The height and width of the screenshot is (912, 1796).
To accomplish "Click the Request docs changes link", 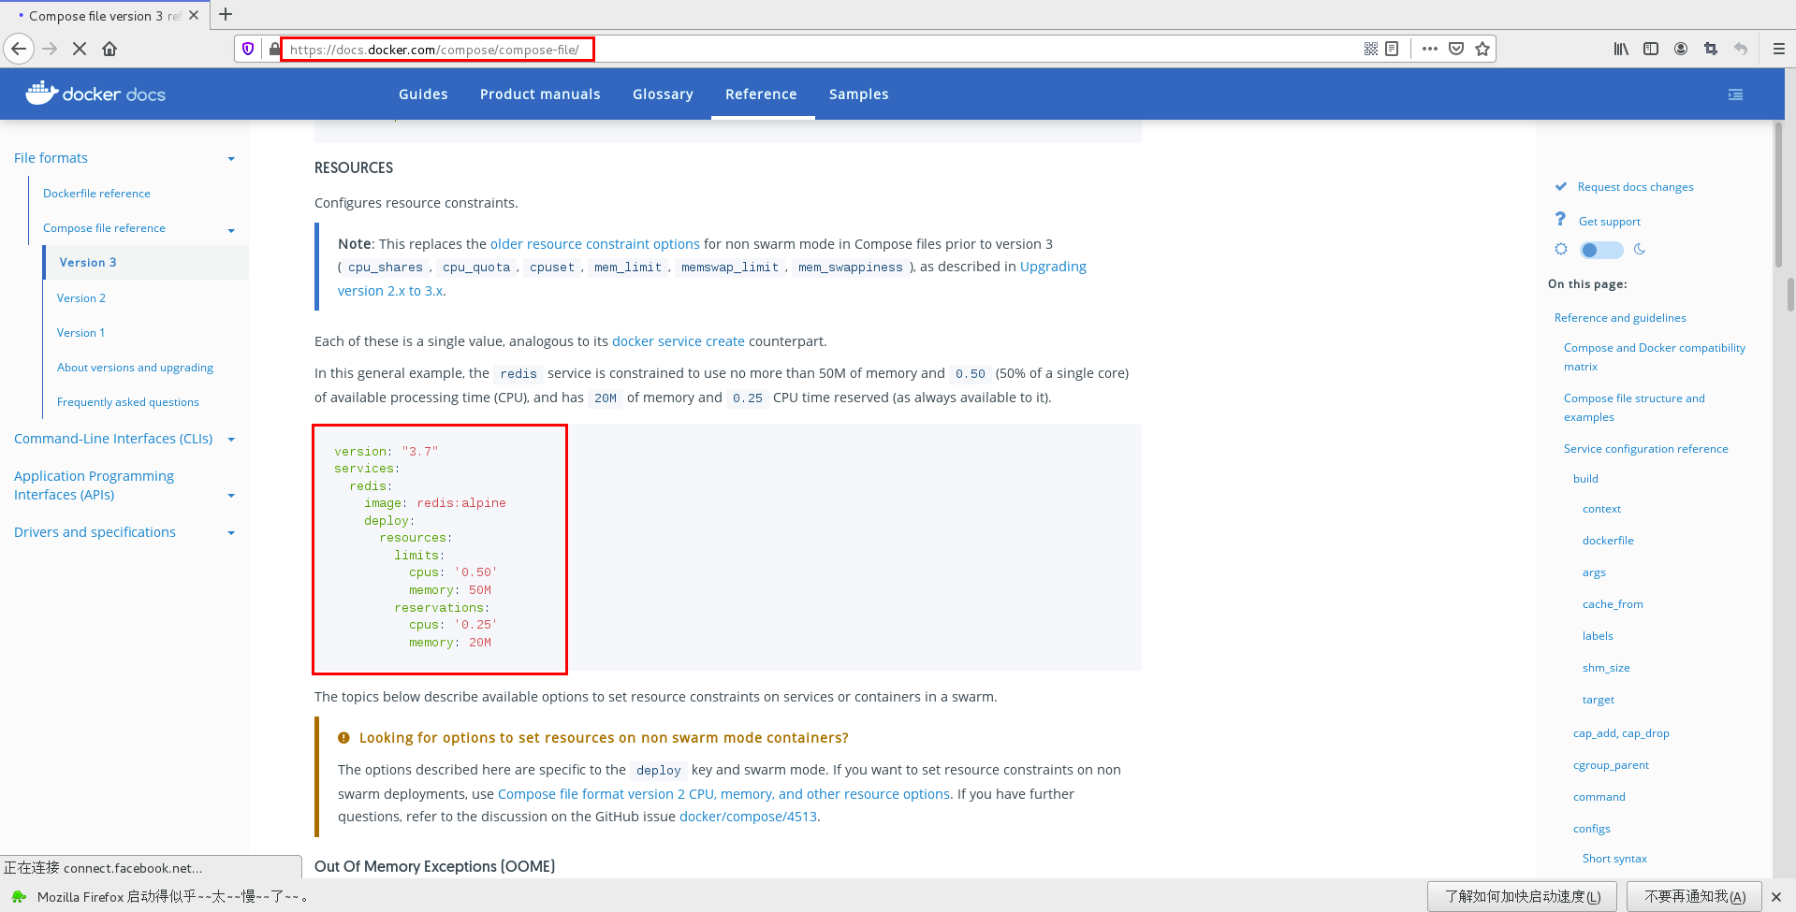I will pos(1635,186).
